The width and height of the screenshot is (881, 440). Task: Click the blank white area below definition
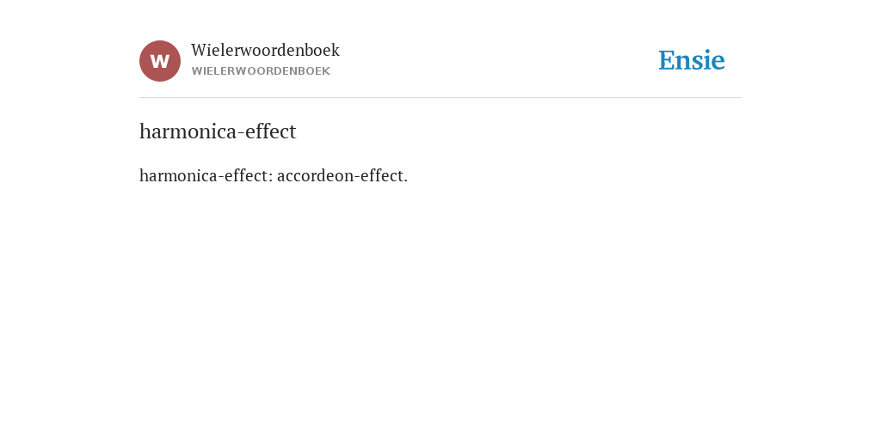click(440, 309)
